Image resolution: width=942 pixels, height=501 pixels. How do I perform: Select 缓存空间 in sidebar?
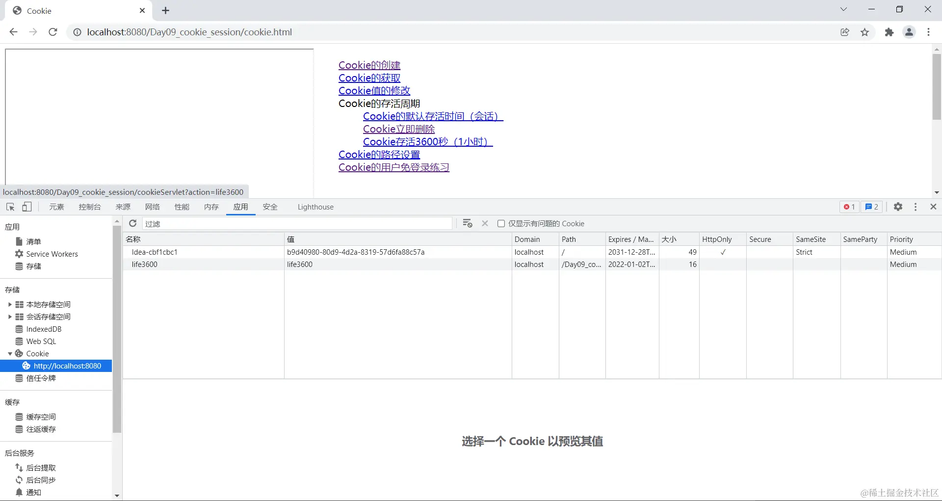click(41, 417)
